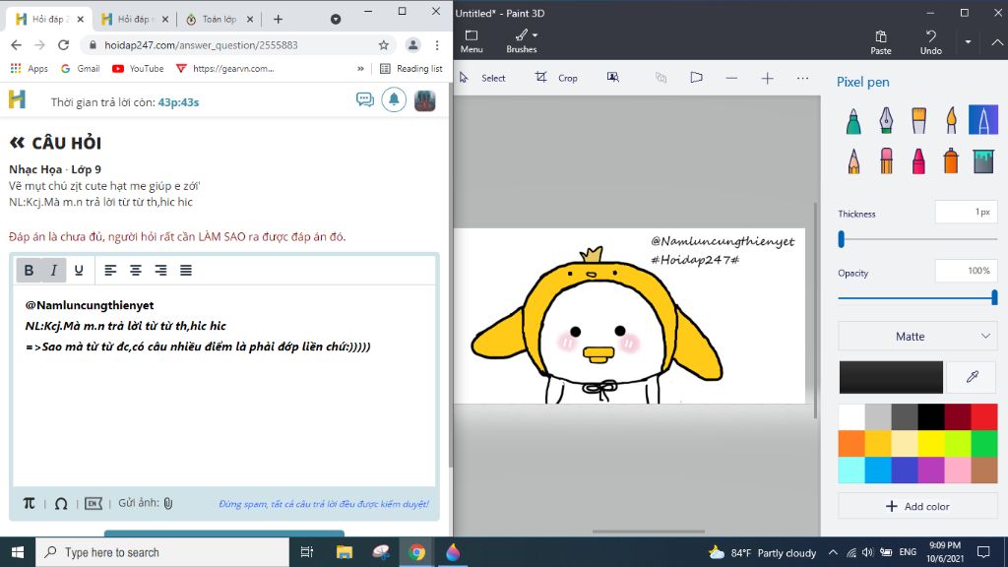Bookmark this page with the star icon
This screenshot has height=567, width=1008.
click(x=384, y=45)
